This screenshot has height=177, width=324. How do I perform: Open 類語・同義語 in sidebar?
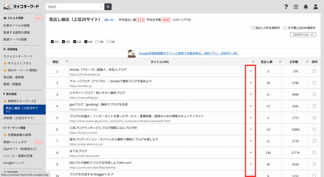[x=12, y=84]
